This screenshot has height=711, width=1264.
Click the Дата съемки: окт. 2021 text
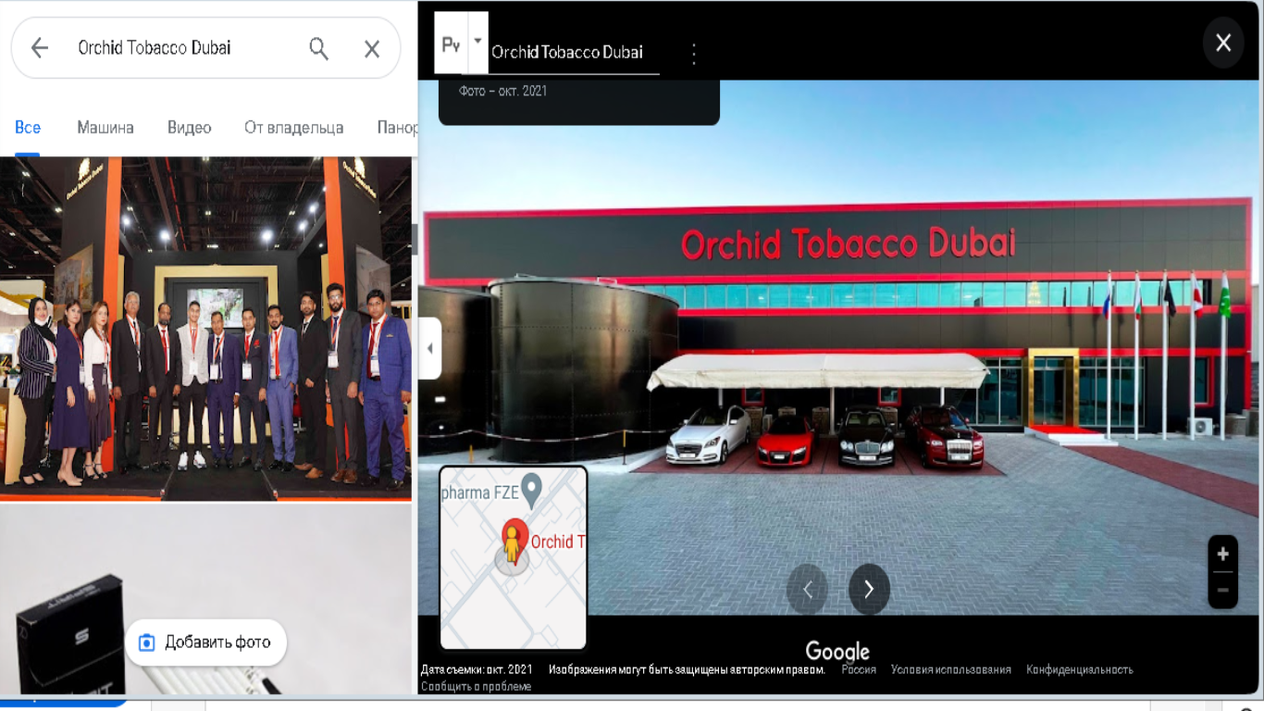[x=477, y=669]
